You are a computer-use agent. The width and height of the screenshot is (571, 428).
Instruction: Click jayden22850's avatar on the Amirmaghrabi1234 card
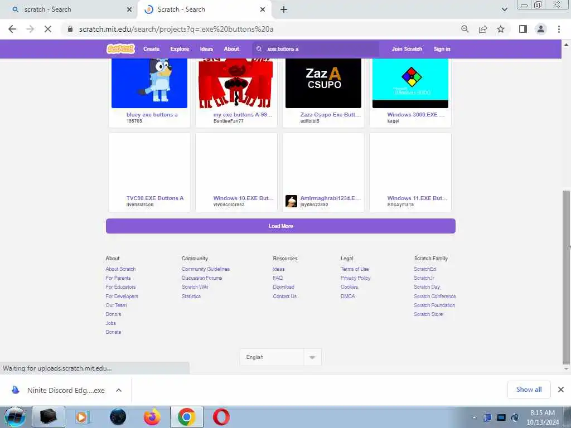tap(291, 201)
